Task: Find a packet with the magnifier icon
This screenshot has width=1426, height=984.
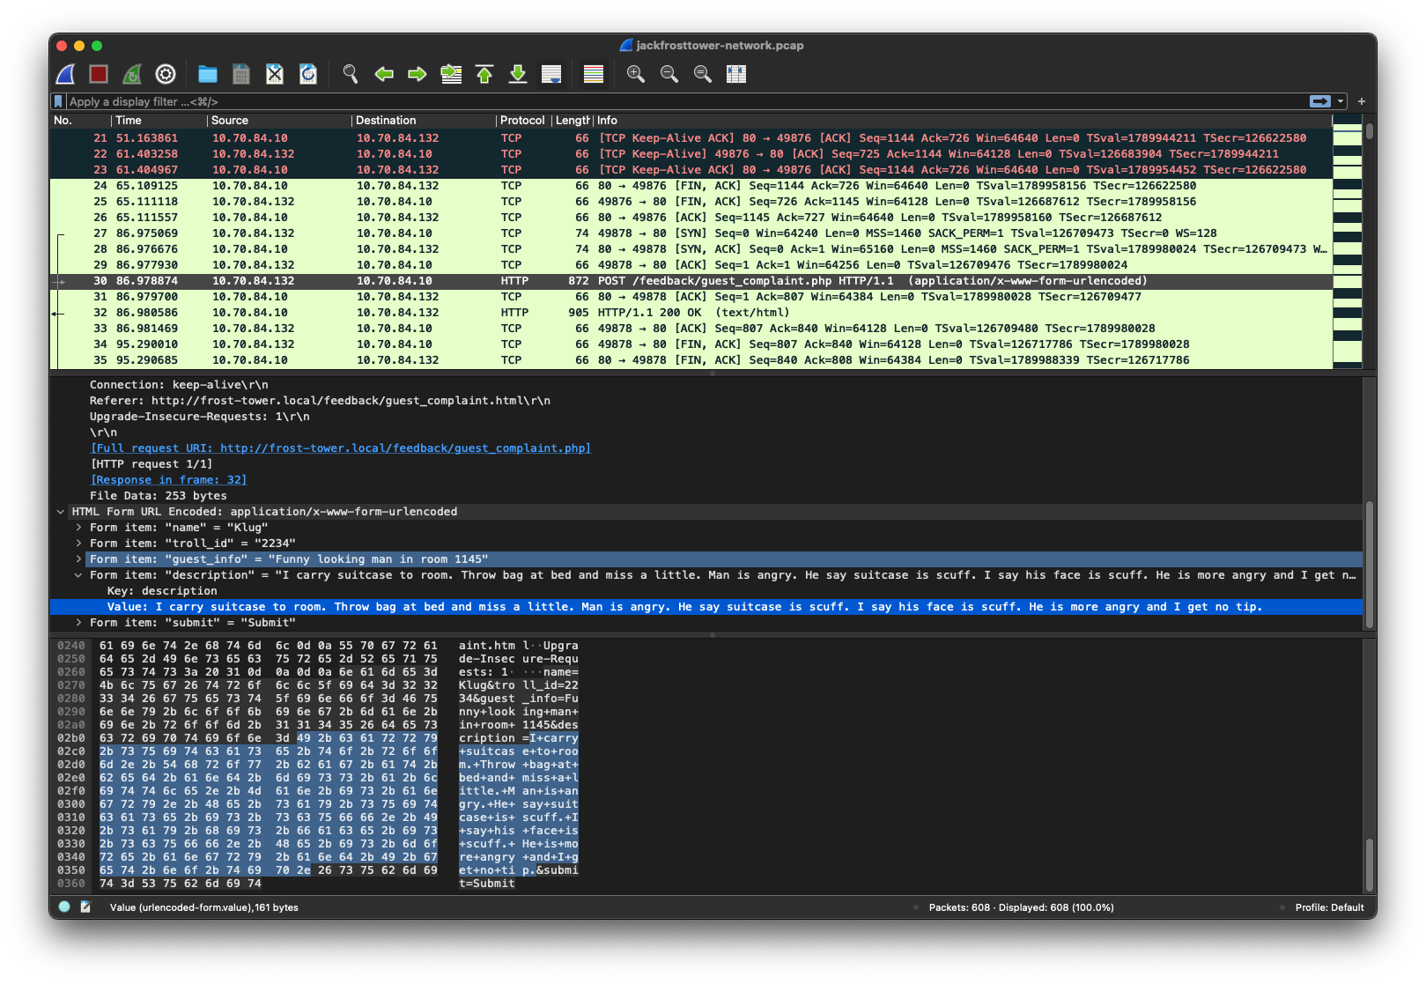Action: (351, 74)
